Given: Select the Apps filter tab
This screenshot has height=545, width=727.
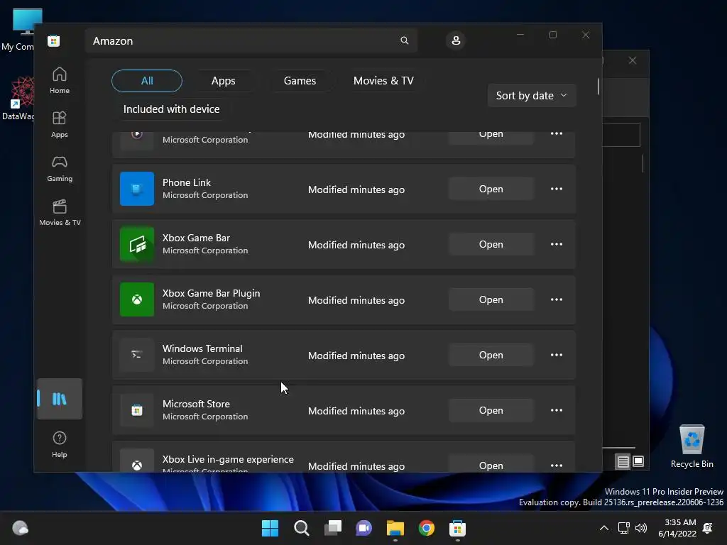Looking at the screenshot, I should pyautogui.click(x=224, y=81).
